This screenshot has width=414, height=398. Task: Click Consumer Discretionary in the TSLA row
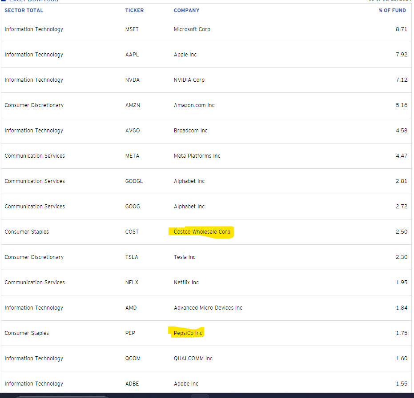(x=34, y=257)
